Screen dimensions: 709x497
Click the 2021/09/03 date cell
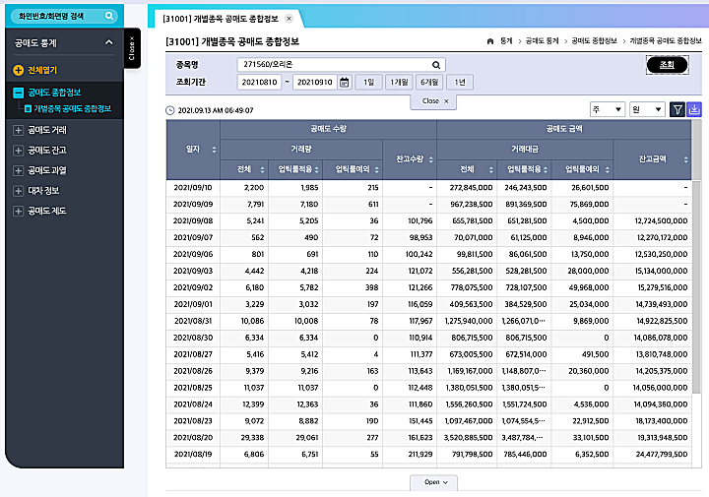(193, 271)
